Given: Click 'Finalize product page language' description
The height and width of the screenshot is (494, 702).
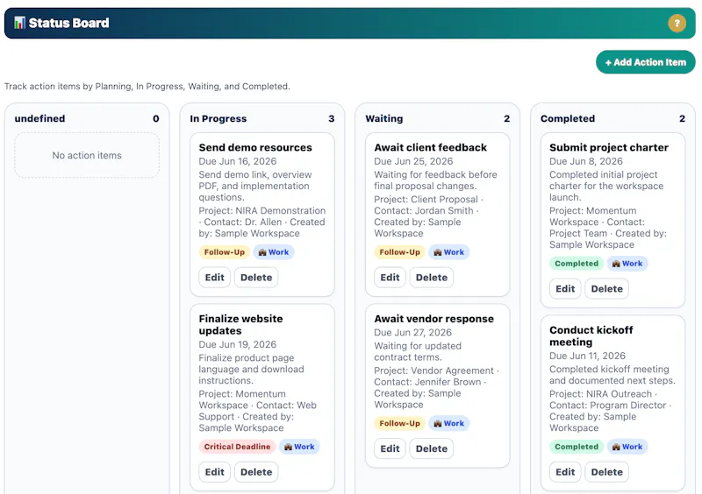Looking at the screenshot, I should click(x=251, y=370).
